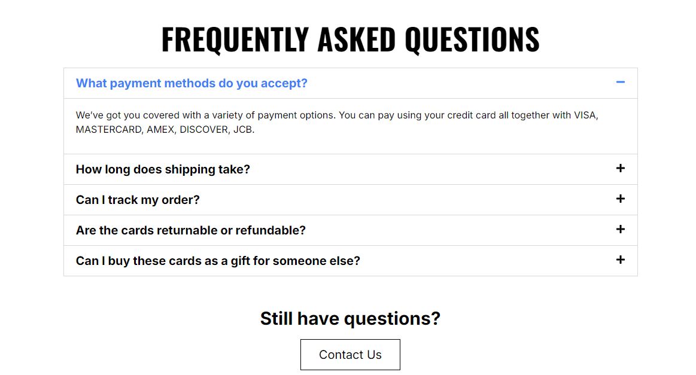Click "What payment methods do you accept?" heading
Viewport: 696px width, 375px height.
tap(192, 83)
